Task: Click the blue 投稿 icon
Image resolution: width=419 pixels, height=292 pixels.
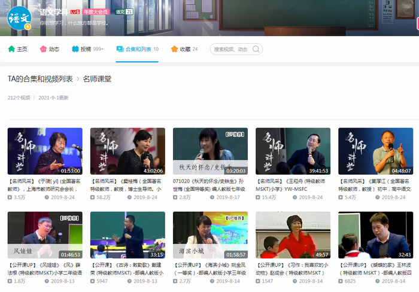Action: tap(75, 49)
